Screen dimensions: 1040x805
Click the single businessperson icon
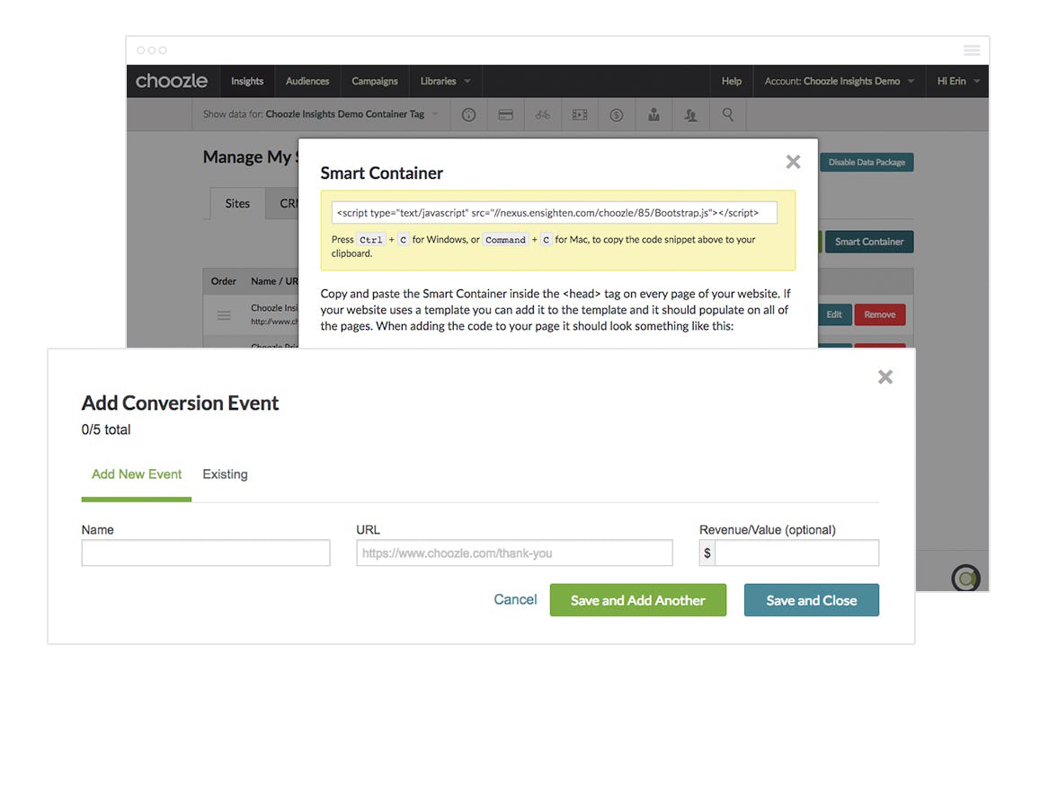click(654, 115)
